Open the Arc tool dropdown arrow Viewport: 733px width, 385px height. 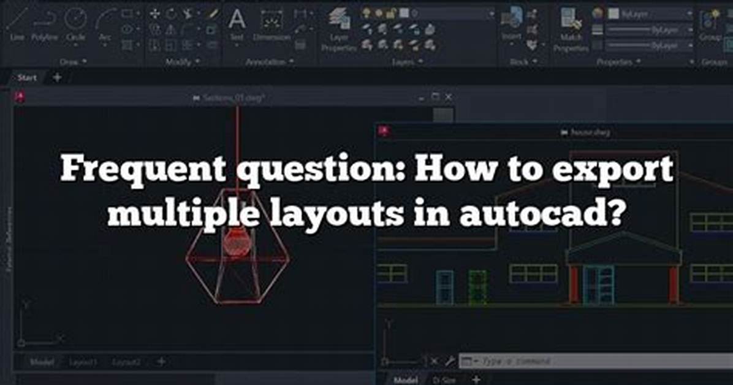[105, 45]
